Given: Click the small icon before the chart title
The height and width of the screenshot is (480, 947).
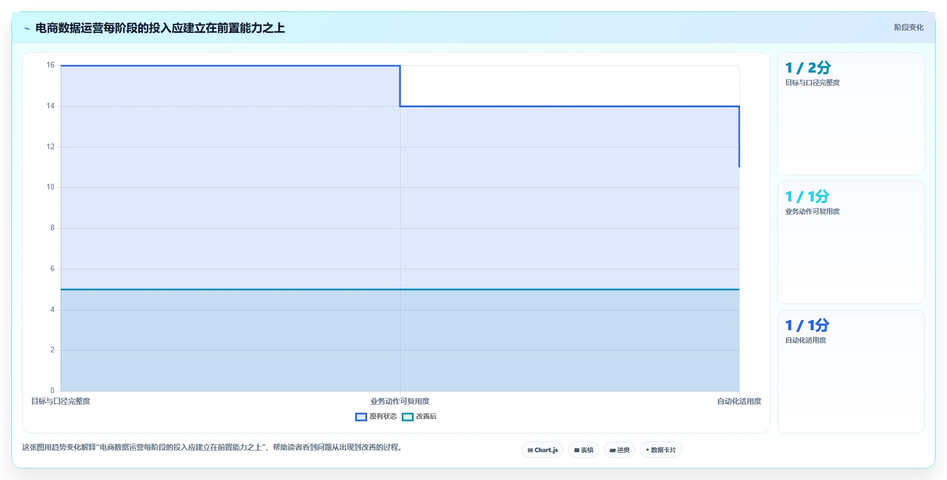Looking at the screenshot, I should pyautogui.click(x=27, y=28).
